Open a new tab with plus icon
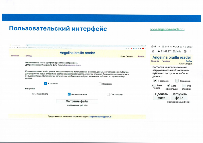The image size is (203, 143). point(28,45)
